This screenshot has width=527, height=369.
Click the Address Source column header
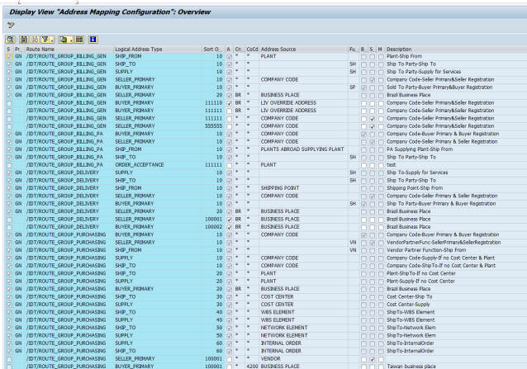pos(281,50)
